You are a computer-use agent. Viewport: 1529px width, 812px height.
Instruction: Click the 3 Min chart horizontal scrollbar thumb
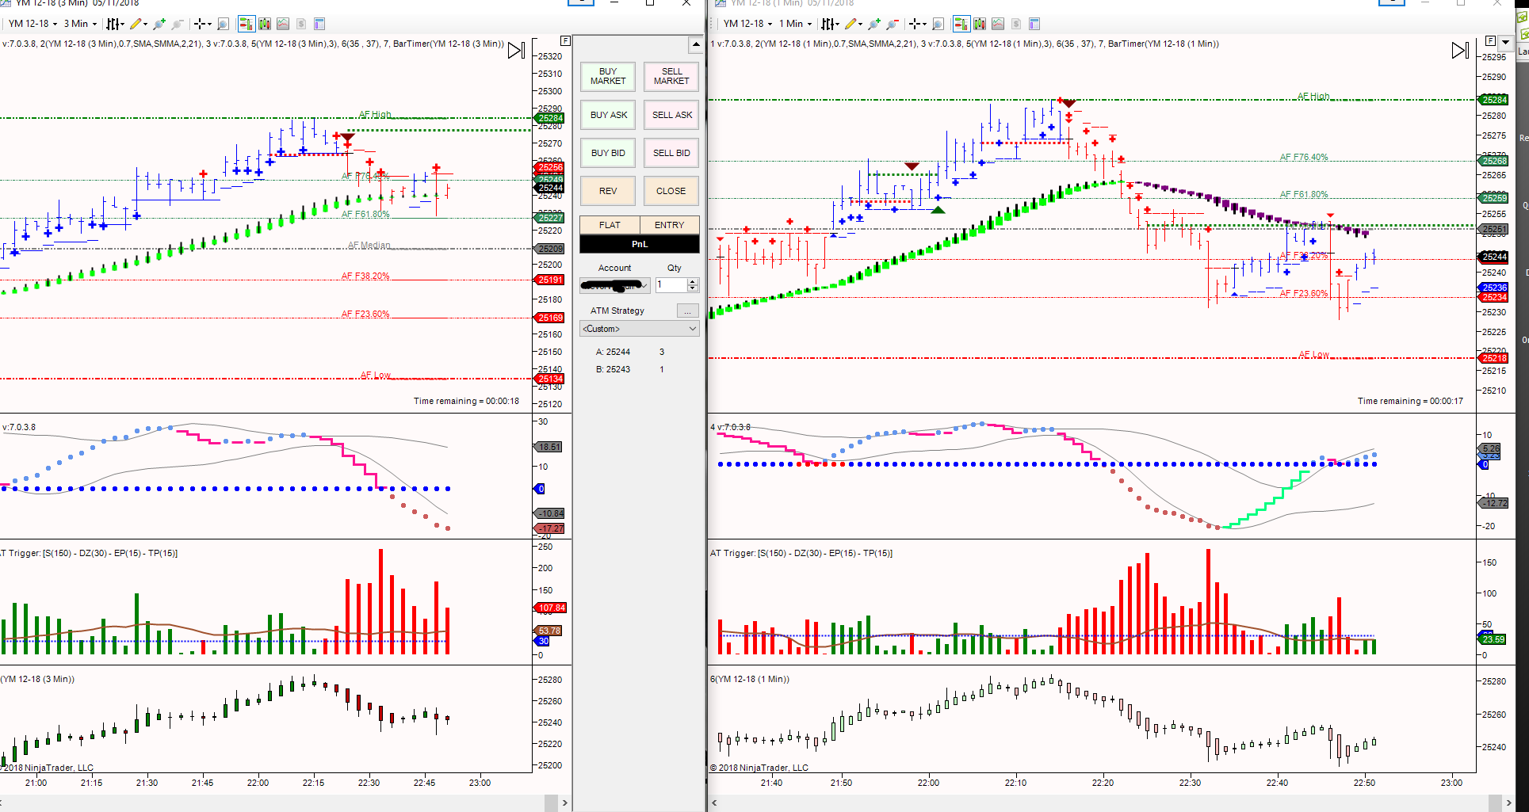tap(551, 802)
